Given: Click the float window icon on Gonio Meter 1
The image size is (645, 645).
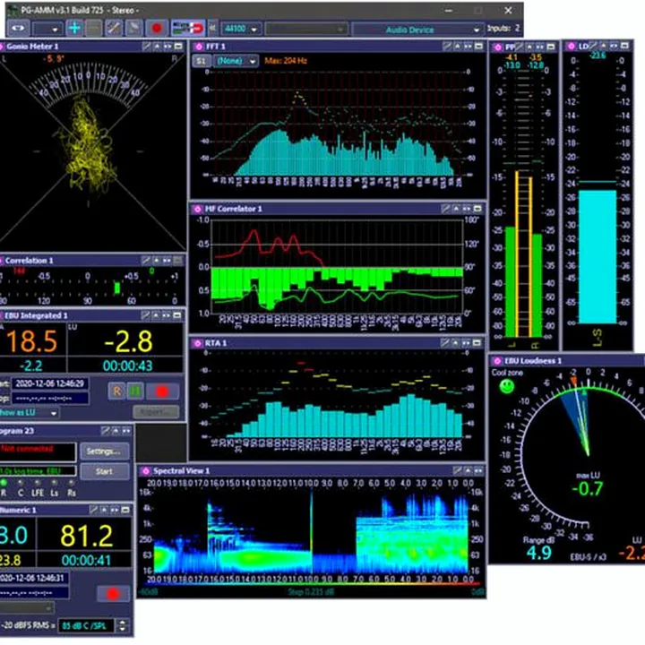Looking at the screenshot, I should point(178,47).
